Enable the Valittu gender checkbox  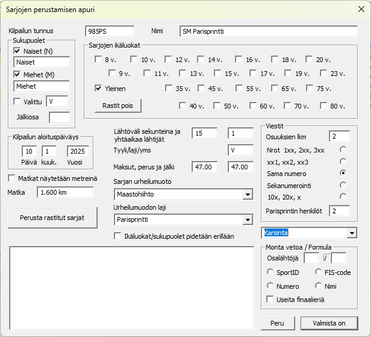pos(17,101)
